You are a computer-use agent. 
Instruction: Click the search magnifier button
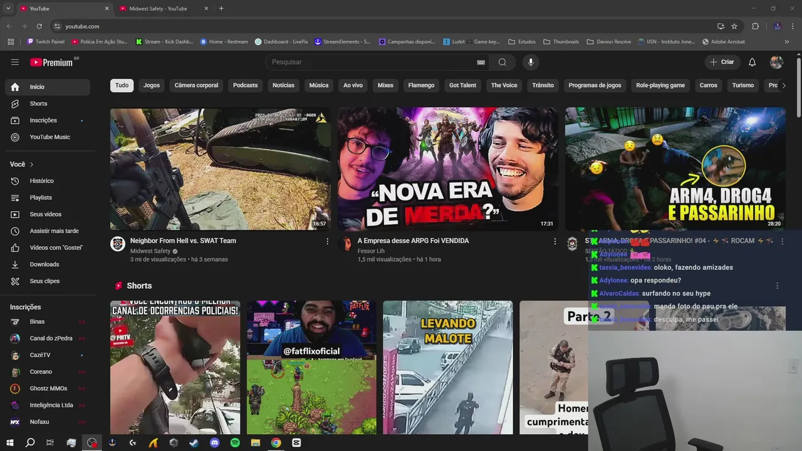[503, 62]
